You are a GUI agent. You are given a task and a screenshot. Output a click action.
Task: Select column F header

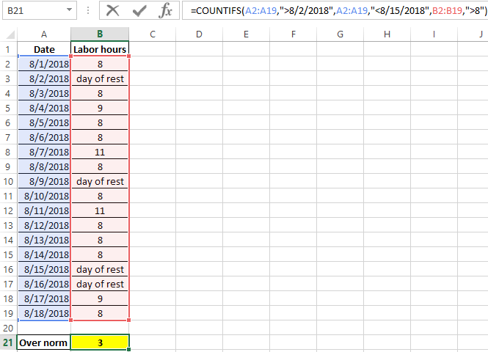point(294,34)
